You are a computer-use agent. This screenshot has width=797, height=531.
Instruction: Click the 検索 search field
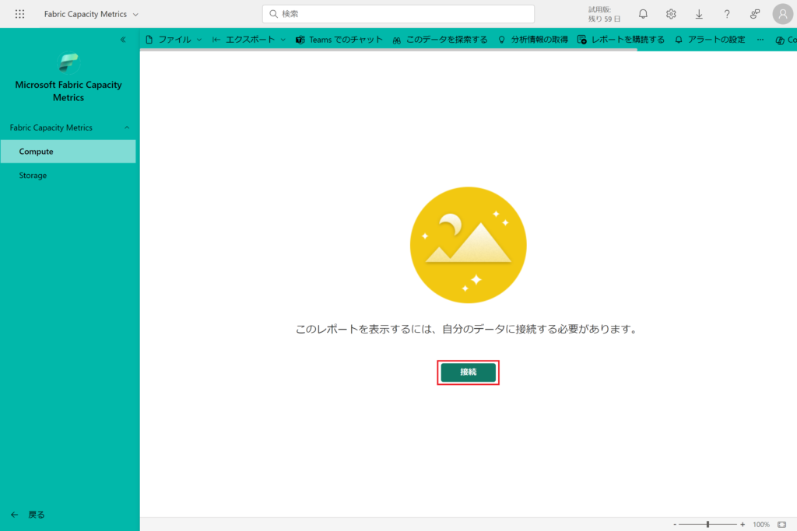tap(398, 14)
